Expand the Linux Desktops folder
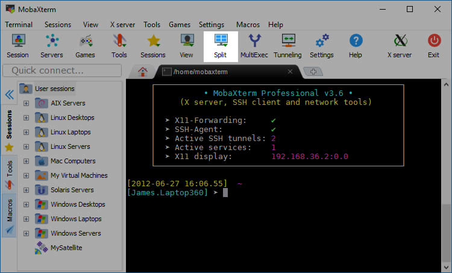Viewport: 452px width, 273px height. (x=26, y=118)
